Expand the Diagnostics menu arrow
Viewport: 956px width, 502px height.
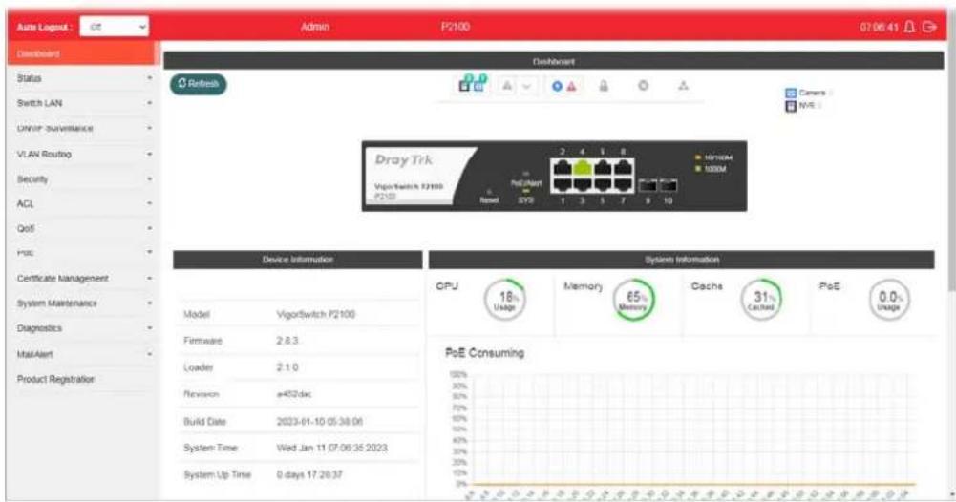click(x=149, y=328)
